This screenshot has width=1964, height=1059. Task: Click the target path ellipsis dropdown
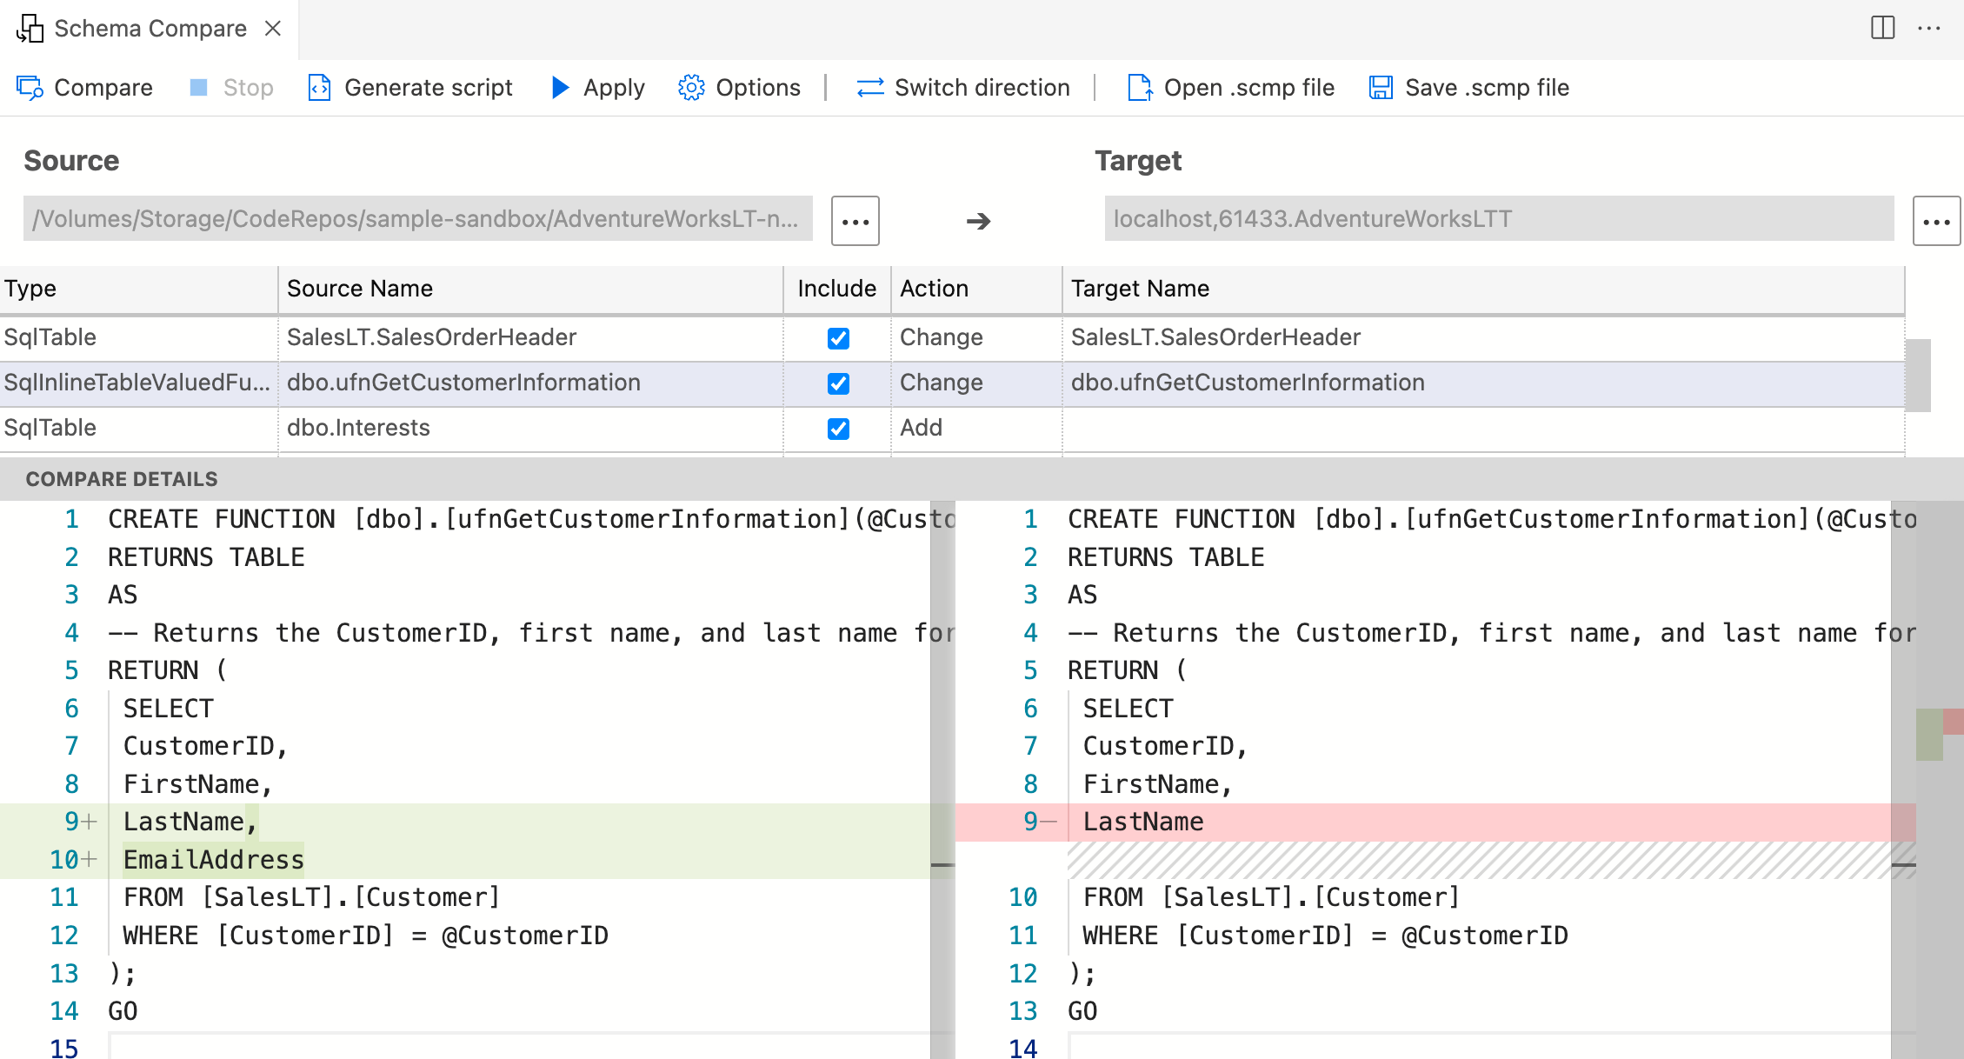pos(1935,217)
